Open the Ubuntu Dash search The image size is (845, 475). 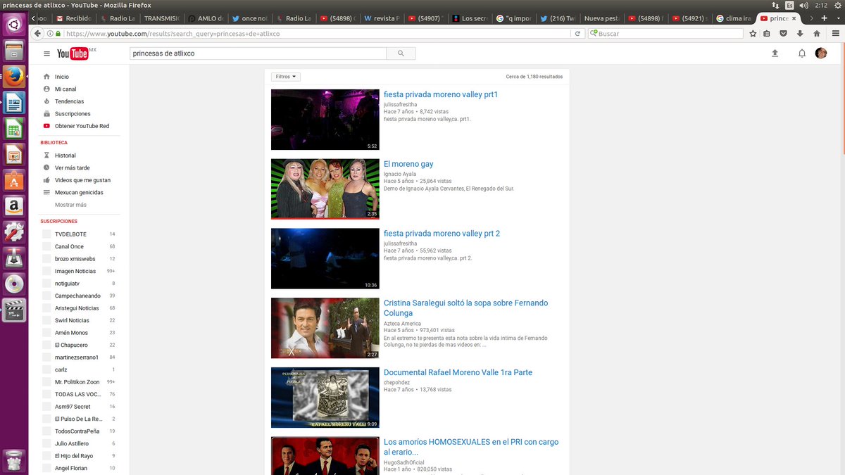[x=14, y=25]
